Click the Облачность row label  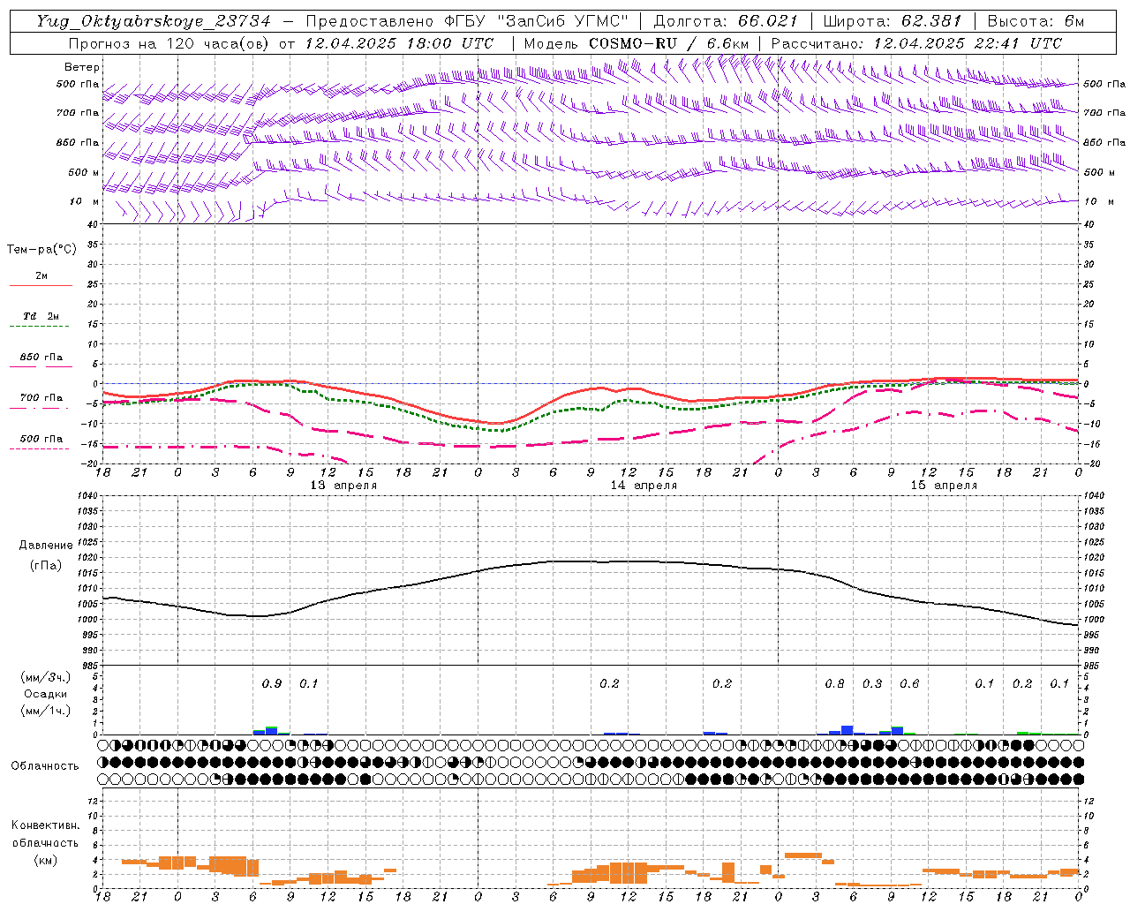(45, 765)
